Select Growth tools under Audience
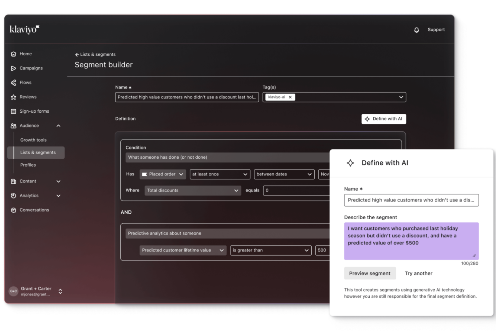Image resolution: width=496 pixels, height=331 pixels. tap(33, 140)
